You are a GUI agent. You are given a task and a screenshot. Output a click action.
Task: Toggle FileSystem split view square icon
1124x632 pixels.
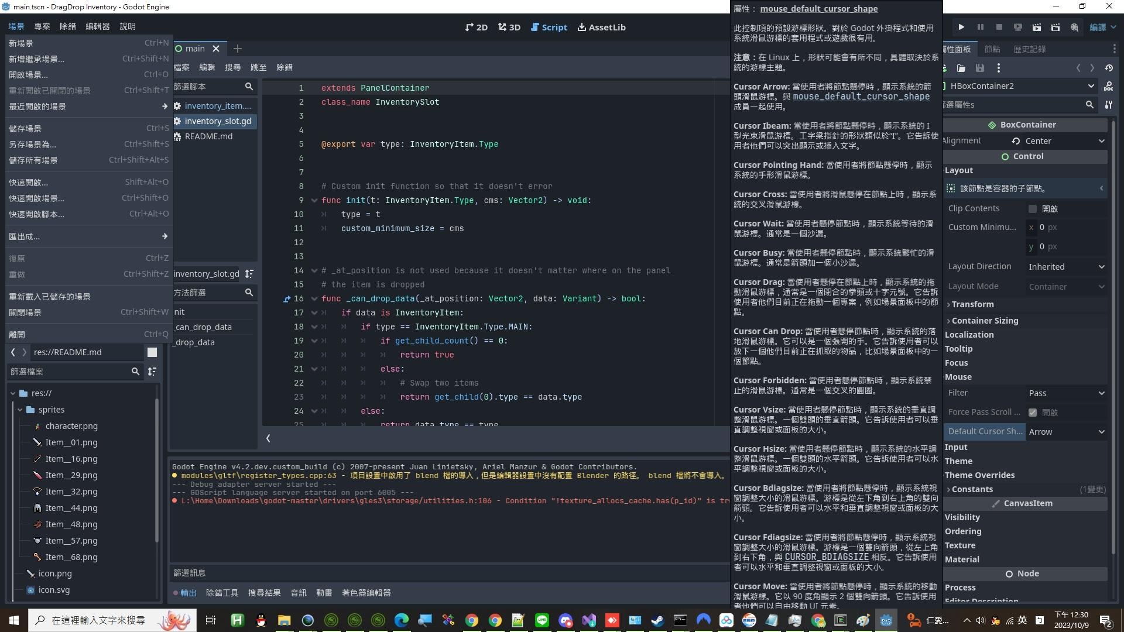(152, 352)
